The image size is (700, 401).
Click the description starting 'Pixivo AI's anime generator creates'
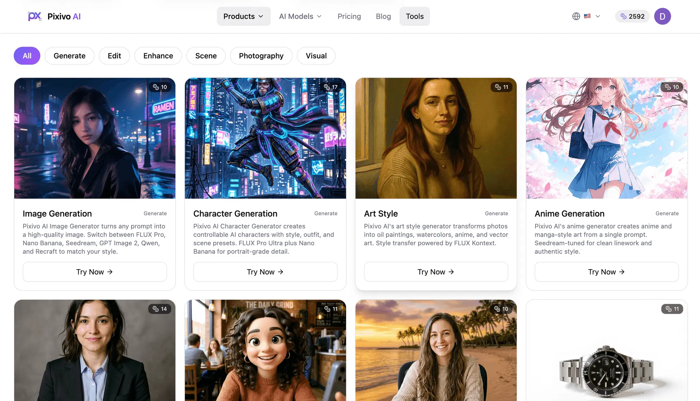click(603, 239)
